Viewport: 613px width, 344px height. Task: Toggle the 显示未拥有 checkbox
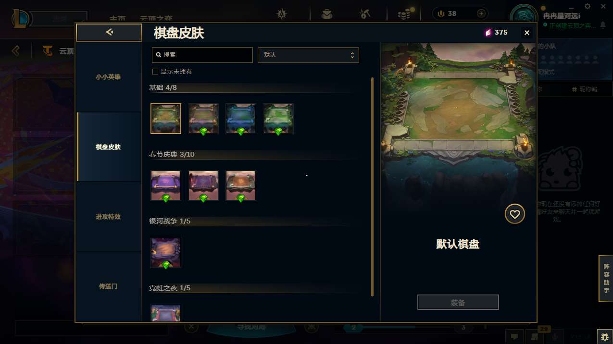155,72
